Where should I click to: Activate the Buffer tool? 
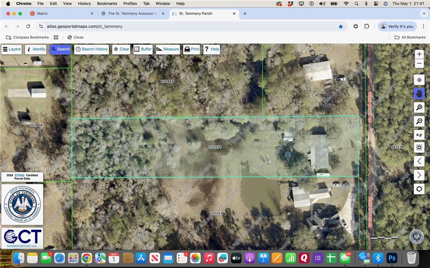[x=143, y=49]
